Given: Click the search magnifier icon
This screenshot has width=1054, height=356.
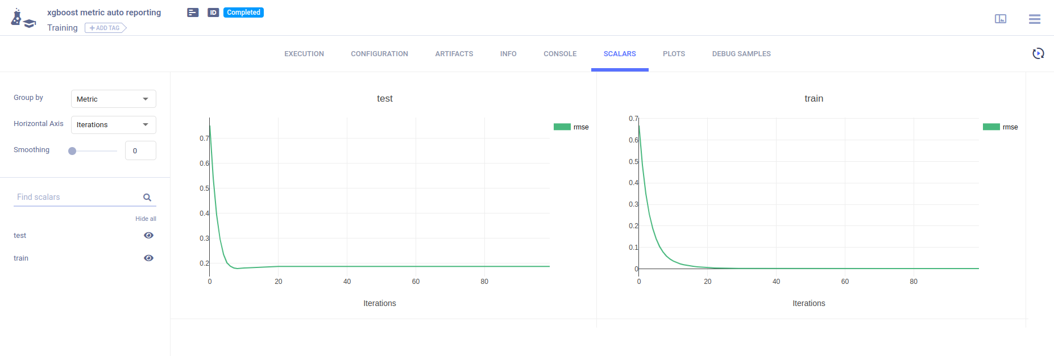Looking at the screenshot, I should tap(147, 198).
